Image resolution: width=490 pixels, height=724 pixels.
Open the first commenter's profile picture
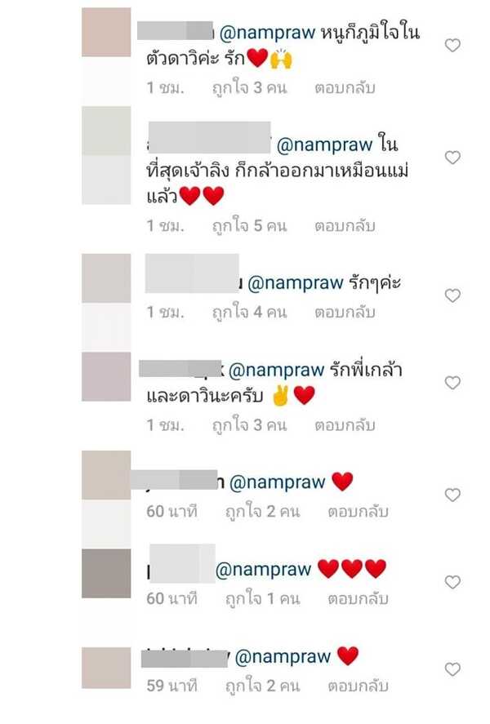(x=106, y=33)
